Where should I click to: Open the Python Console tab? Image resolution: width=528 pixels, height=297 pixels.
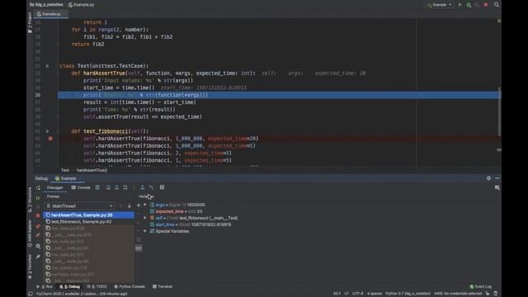click(130, 286)
